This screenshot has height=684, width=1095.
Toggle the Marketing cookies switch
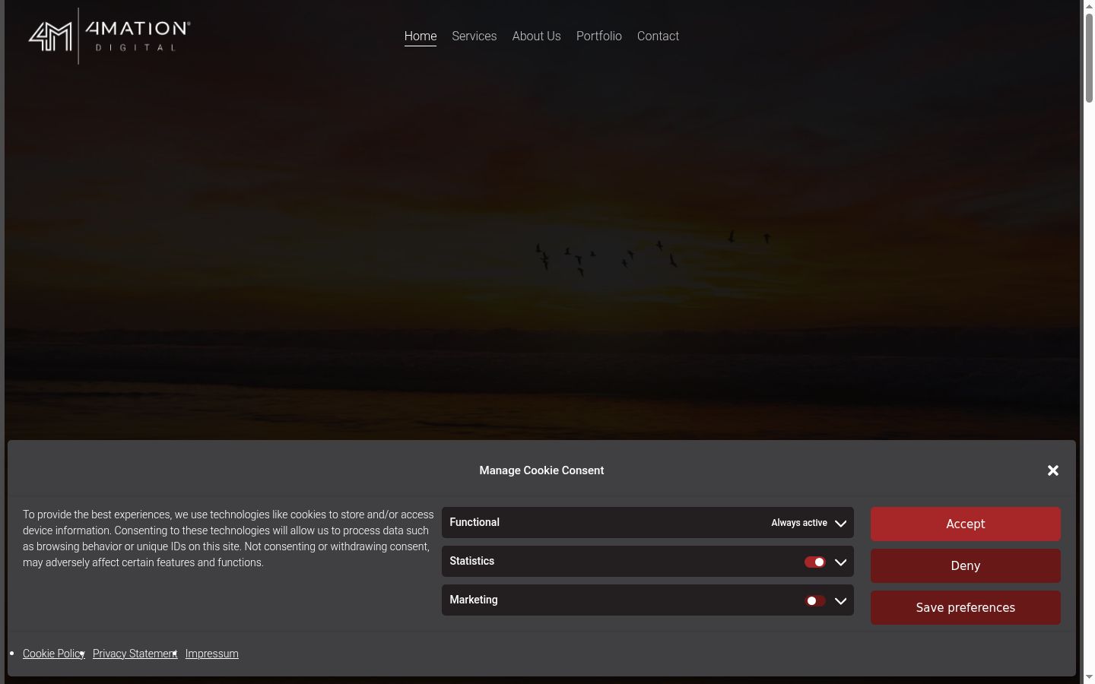(815, 601)
